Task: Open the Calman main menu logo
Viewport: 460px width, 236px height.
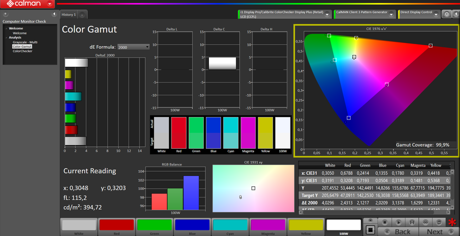Action: coord(23,4)
